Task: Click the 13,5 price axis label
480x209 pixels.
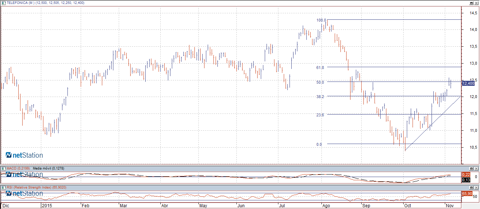Action: click(474, 47)
